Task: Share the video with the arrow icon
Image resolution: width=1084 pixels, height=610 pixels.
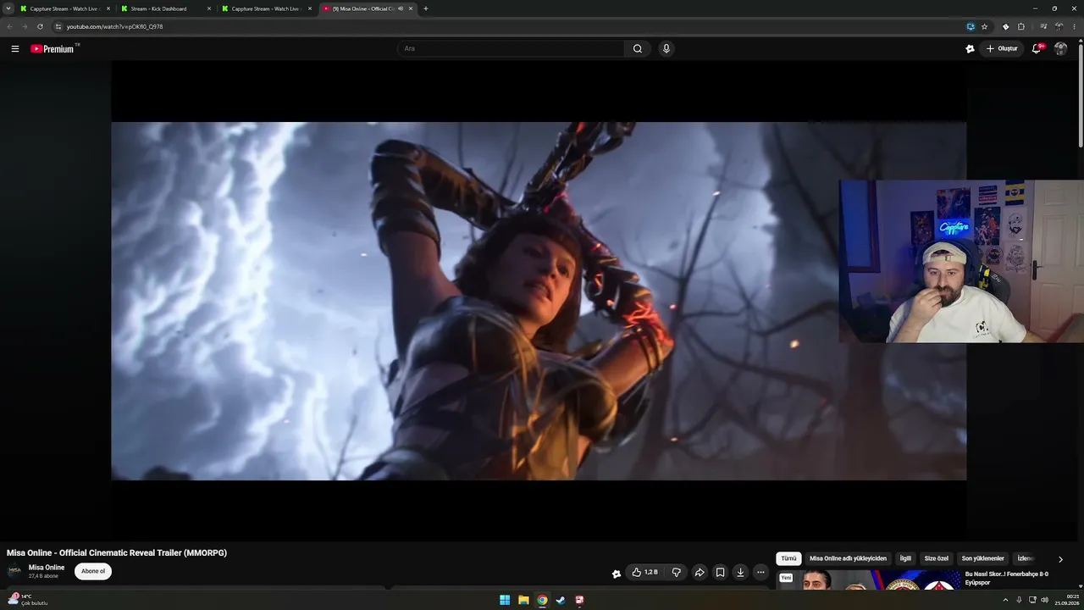Action: coord(700,573)
